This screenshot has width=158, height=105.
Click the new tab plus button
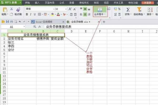click(104, 22)
